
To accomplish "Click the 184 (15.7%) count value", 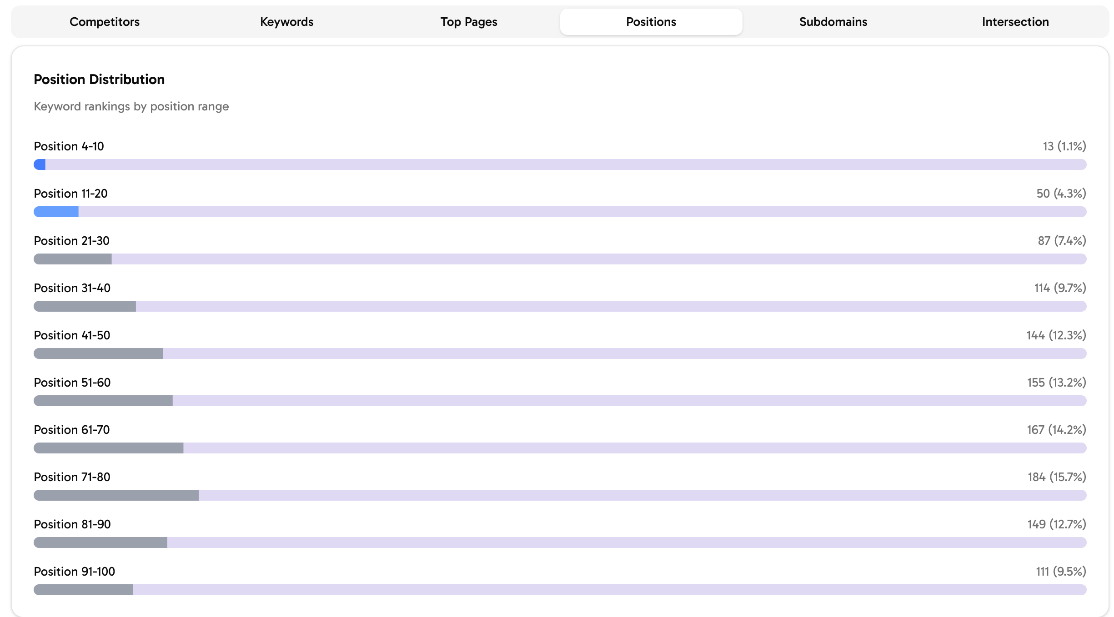I will (x=1056, y=477).
